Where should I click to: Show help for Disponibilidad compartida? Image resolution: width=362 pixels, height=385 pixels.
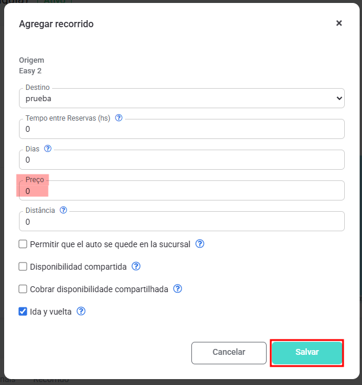coord(136,266)
